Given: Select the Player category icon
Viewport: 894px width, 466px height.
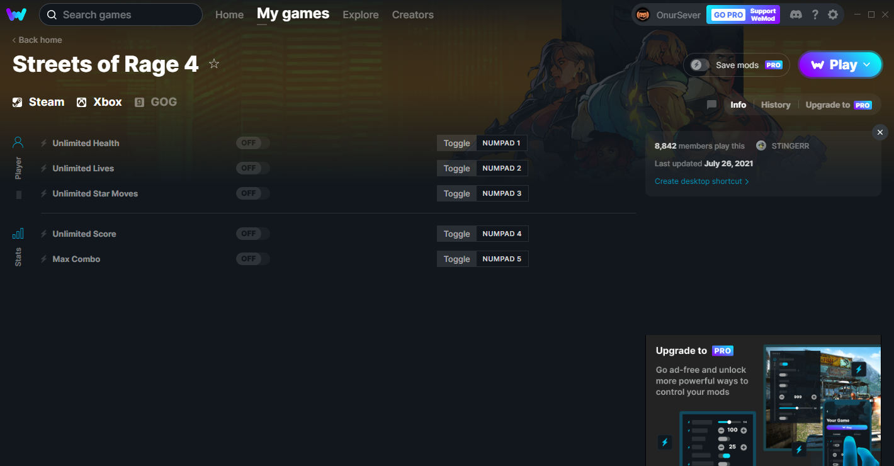Looking at the screenshot, I should [x=18, y=143].
